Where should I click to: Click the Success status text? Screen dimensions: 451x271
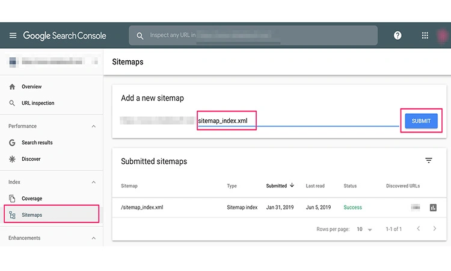[352, 207]
